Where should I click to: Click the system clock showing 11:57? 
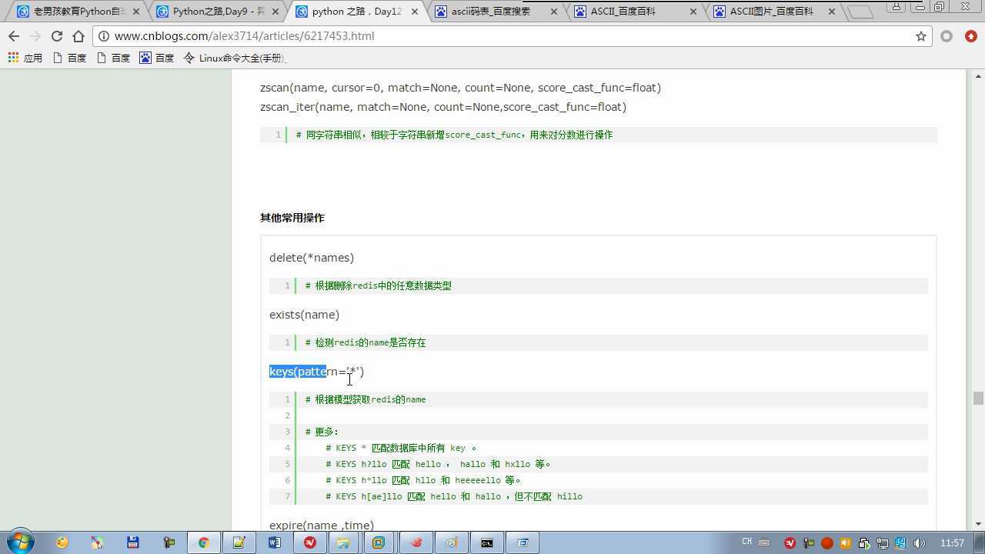pyautogui.click(x=952, y=543)
